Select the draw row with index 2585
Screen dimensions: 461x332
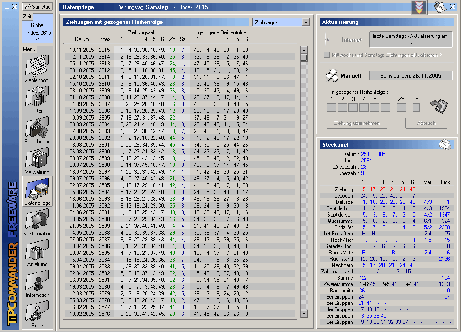click(180, 253)
